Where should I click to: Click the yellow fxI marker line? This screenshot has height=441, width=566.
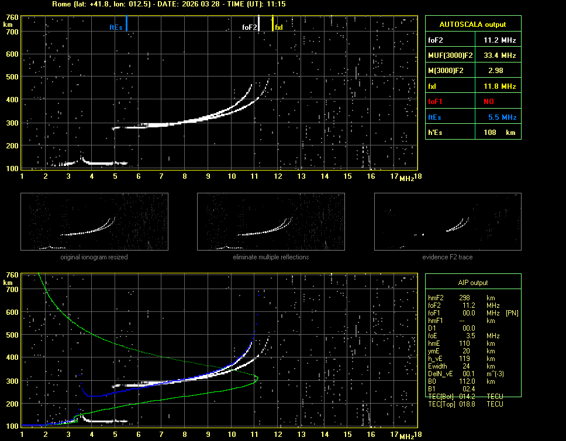coord(272,24)
